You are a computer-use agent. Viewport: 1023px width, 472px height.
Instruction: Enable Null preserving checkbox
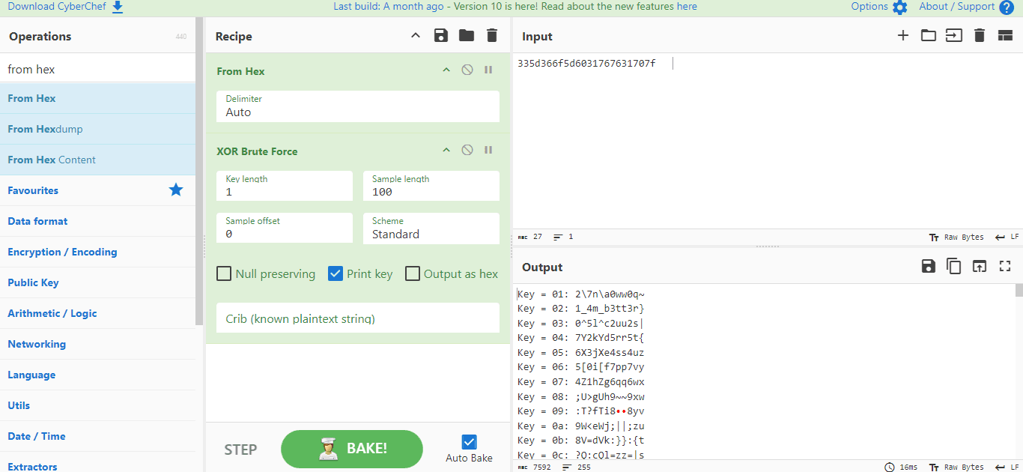(224, 273)
